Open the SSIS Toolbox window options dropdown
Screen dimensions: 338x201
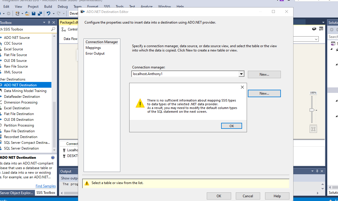(x=44, y=22)
